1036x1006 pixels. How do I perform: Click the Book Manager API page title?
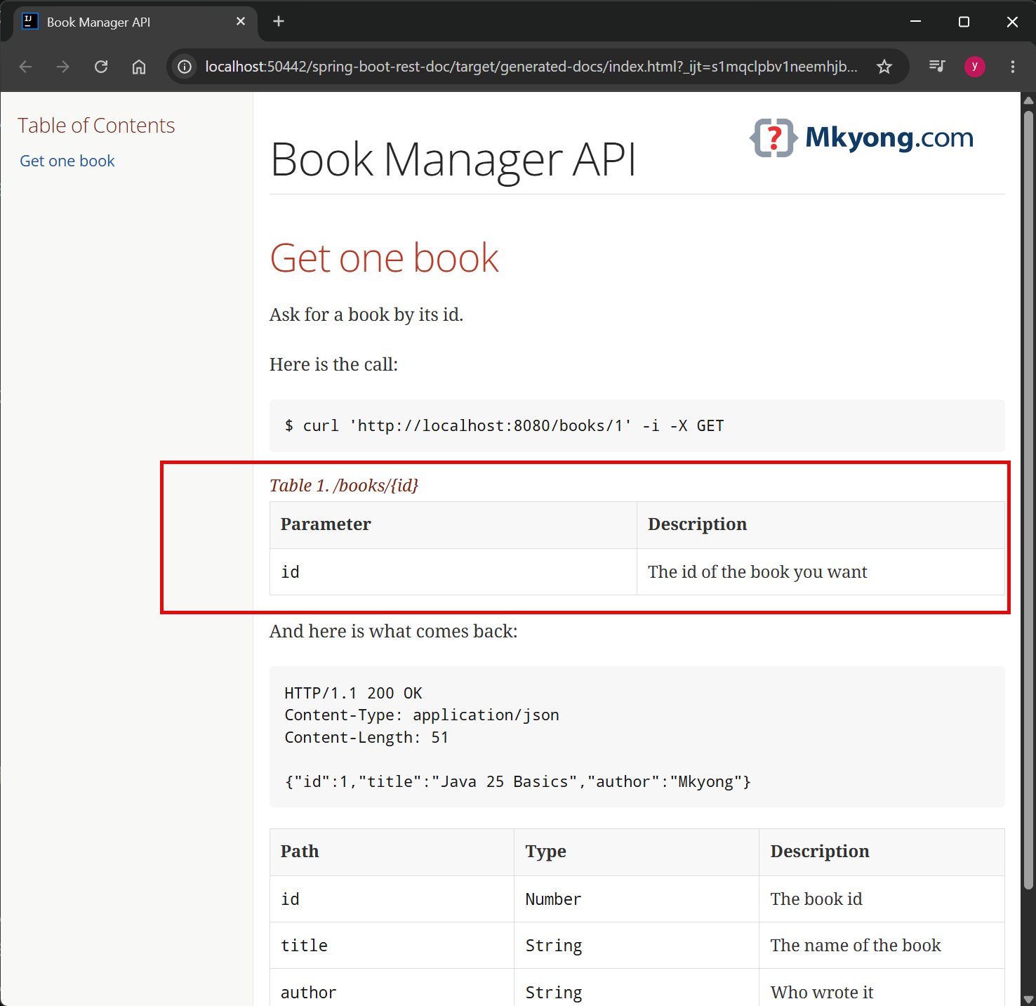453,159
